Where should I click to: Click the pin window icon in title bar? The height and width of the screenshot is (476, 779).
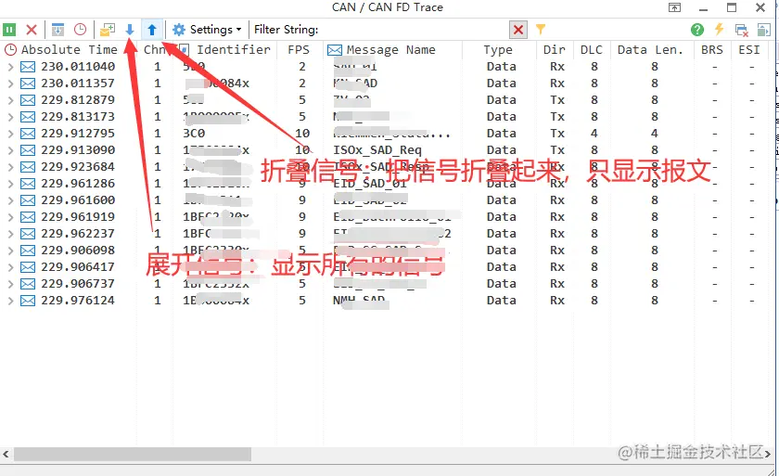click(x=674, y=7)
